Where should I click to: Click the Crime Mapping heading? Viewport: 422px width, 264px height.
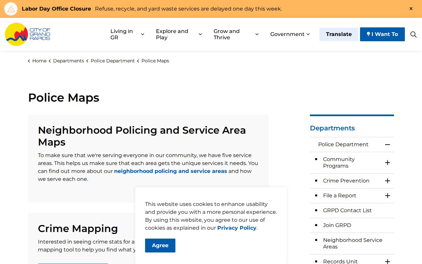[x=78, y=228]
